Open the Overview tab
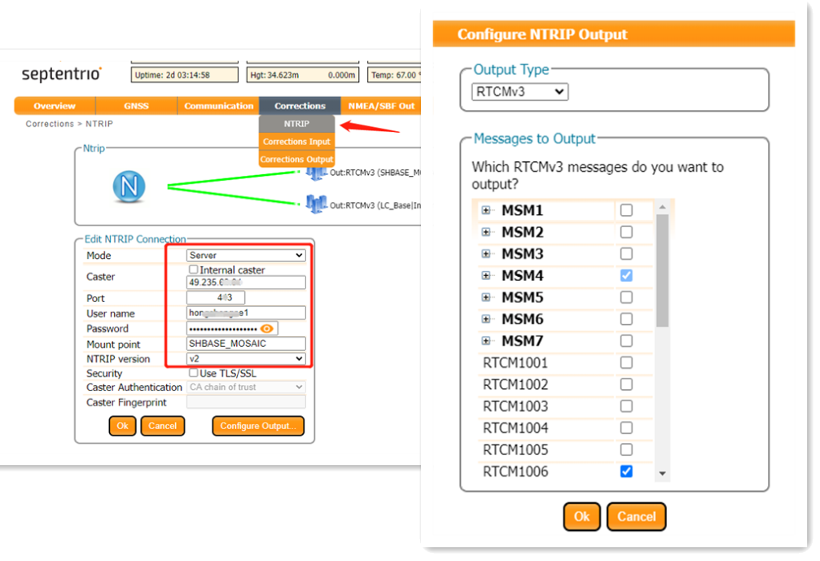820x561 pixels. tap(55, 106)
